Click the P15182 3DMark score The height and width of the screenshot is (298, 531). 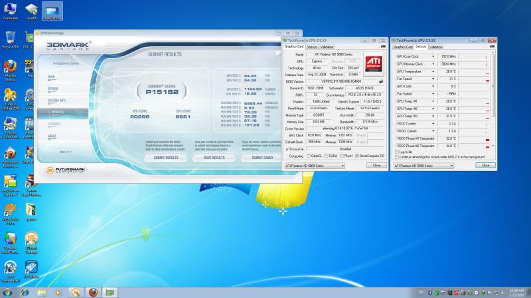pos(162,92)
